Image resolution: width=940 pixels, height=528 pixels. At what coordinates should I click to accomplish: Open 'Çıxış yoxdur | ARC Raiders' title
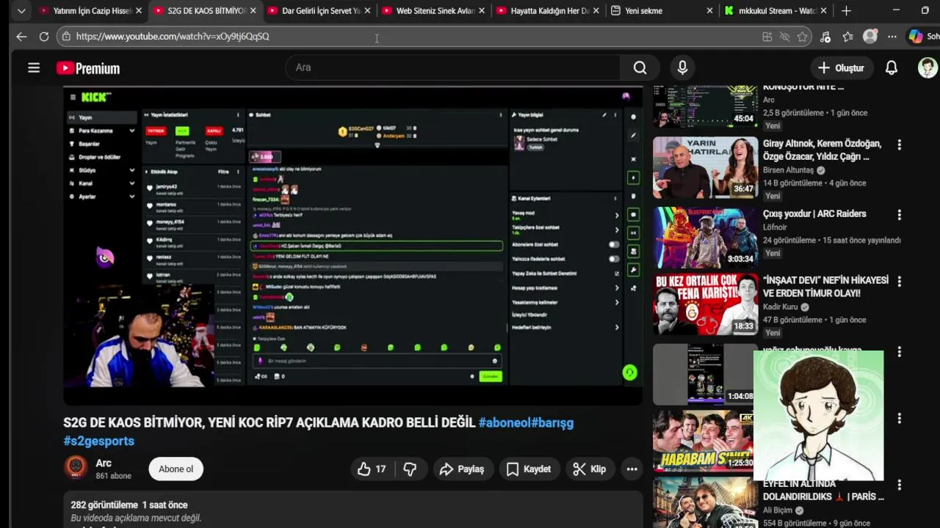(814, 213)
